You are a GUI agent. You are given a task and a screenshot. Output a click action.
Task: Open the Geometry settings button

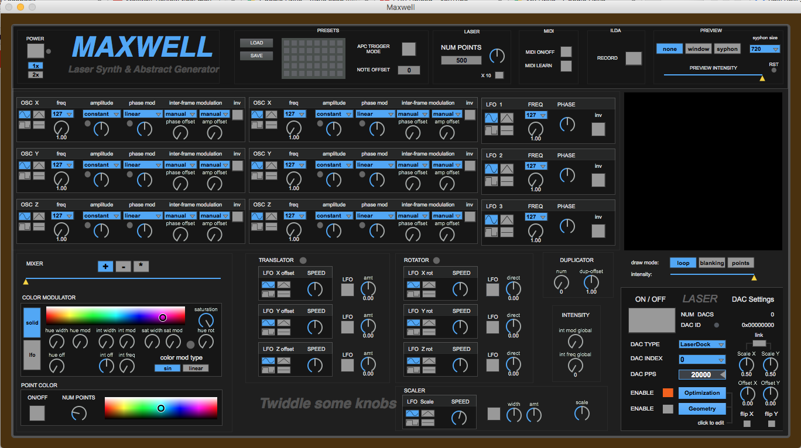[702, 409]
